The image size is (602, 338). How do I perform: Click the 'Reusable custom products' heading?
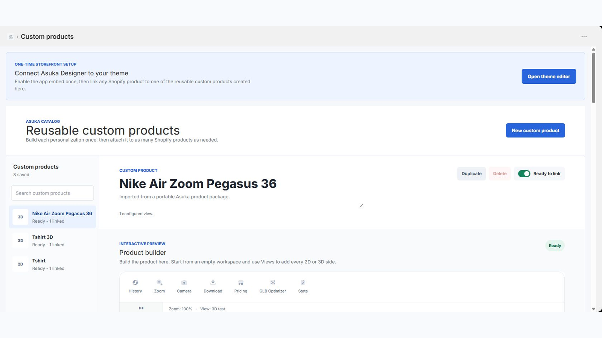click(x=103, y=130)
